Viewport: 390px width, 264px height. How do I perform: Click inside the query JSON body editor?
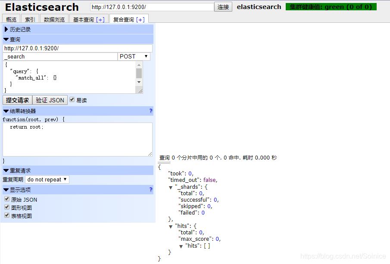(69, 77)
